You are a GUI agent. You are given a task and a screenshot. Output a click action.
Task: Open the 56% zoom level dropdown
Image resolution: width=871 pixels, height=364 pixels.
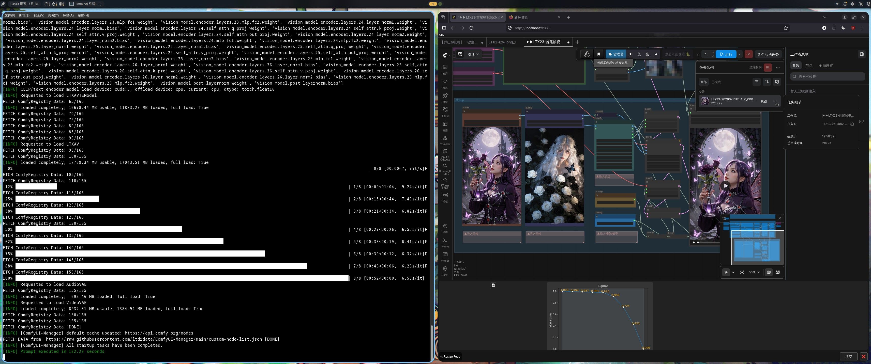pos(754,272)
